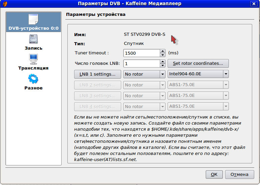The image size is (260, 185).
Task: Select the DVB-устройство 0:0 sidebar icon
Action: (33, 20)
